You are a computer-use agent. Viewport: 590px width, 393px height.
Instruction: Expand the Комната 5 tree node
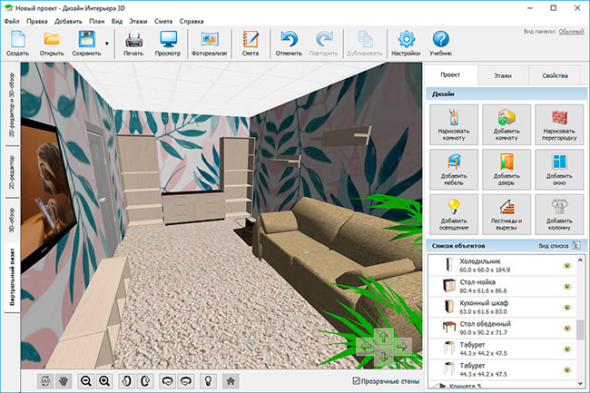coord(442,386)
